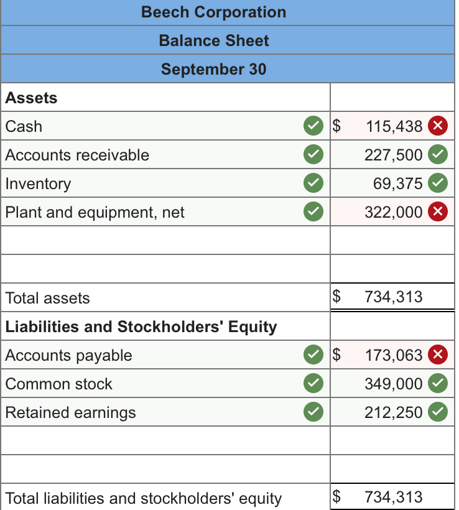Click the empty label row below Plant and equipment
This screenshot has width=459, height=510.
tap(165, 241)
